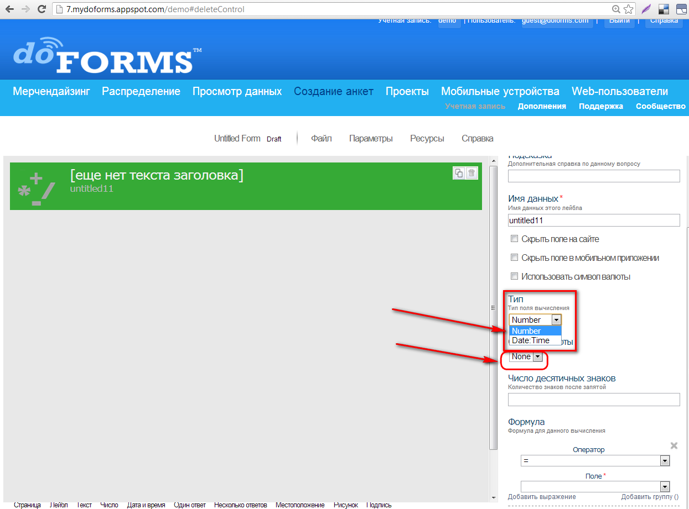This screenshot has height=509, width=689.
Task: Remove the formula expression with X icon
Action: point(674,445)
